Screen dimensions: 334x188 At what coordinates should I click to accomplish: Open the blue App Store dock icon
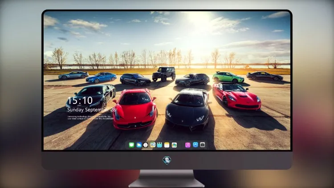(x=196, y=145)
